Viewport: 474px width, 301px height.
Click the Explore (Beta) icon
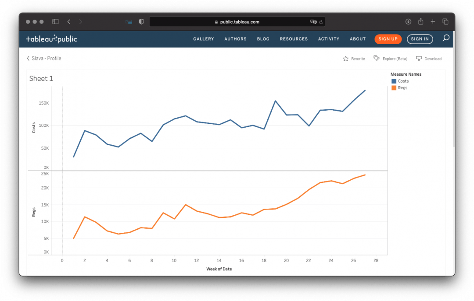(x=377, y=58)
